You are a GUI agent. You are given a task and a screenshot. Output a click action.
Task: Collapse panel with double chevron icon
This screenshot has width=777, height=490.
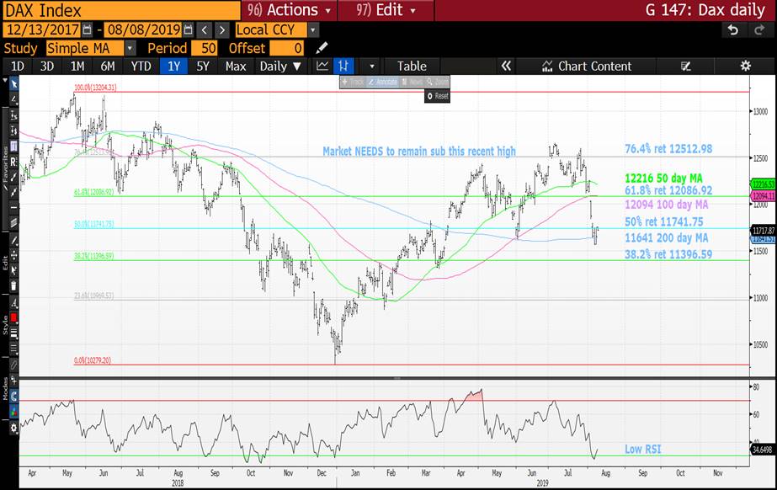[505, 66]
